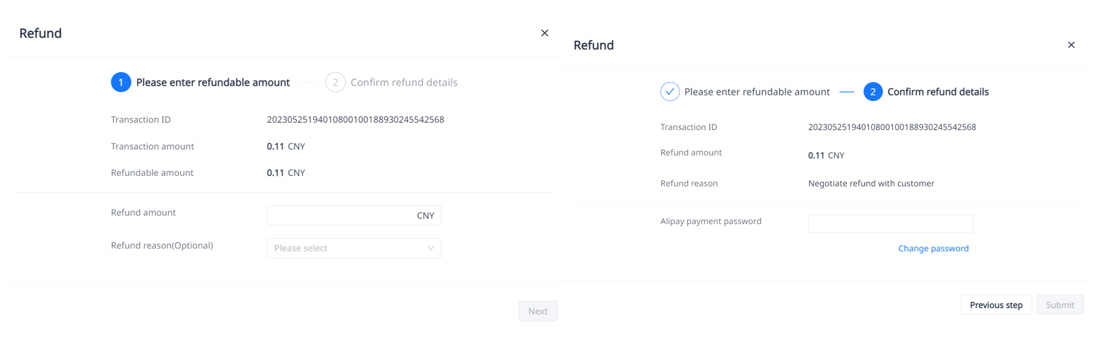Select 'Confirm refund details' step in right dialog
The image size is (1102, 337).
click(x=937, y=92)
